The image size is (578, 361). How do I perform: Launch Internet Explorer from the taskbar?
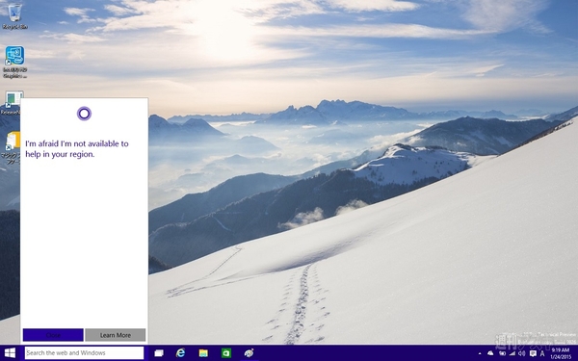point(181,353)
